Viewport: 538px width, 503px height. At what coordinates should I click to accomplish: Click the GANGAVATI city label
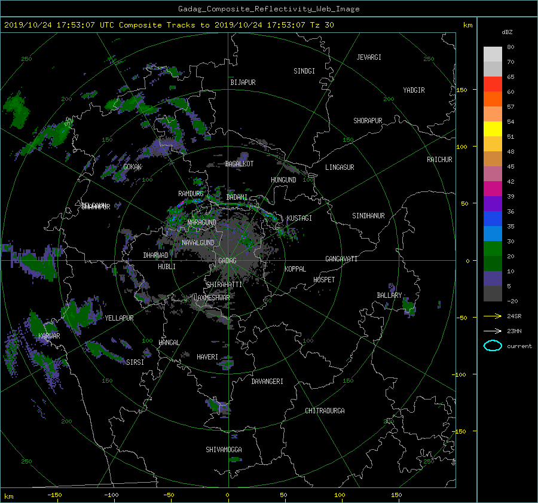click(341, 259)
